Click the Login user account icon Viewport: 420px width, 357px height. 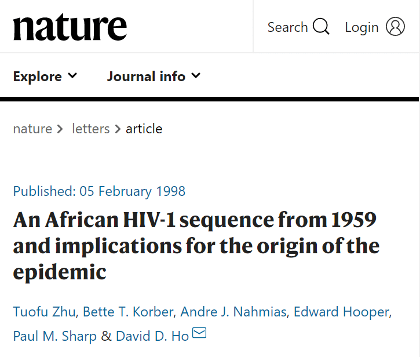(395, 27)
